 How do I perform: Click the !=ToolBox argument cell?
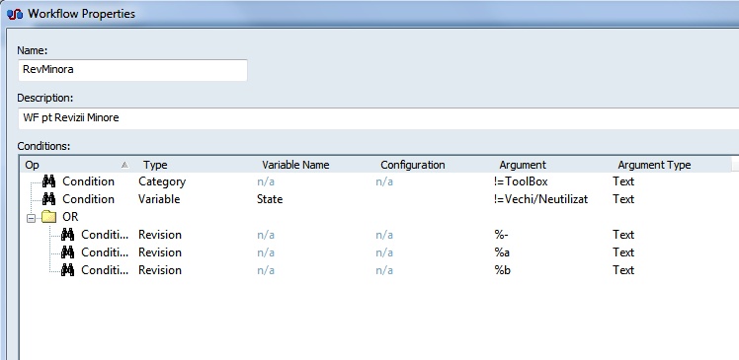[521, 181]
